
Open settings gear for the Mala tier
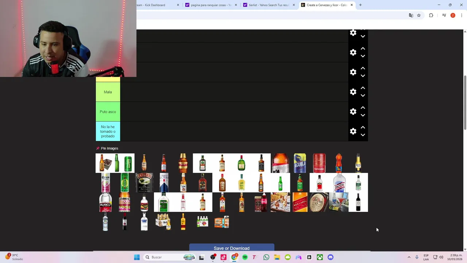[x=353, y=92]
